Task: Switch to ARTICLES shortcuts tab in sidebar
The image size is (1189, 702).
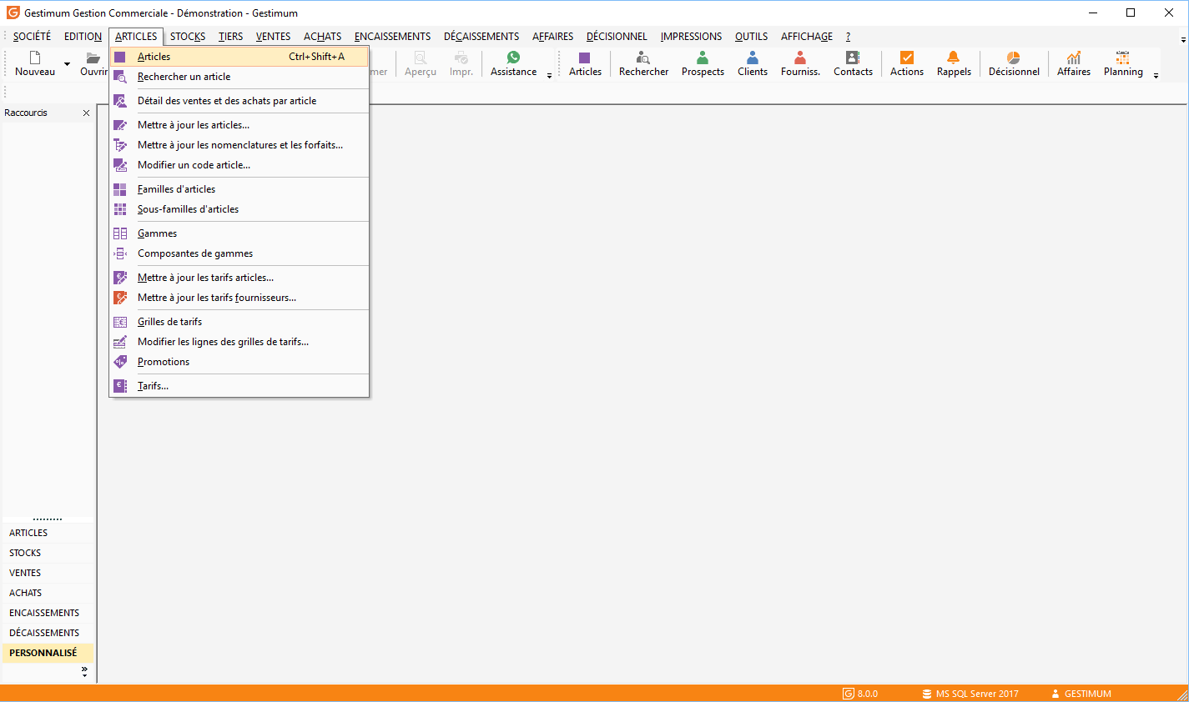Action: pos(48,533)
